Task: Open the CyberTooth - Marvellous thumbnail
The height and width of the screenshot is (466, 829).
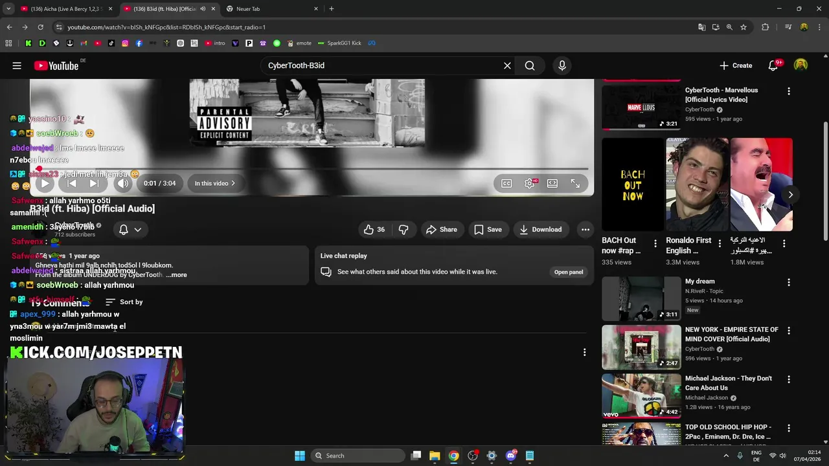Action: click(x=641, y=107)
